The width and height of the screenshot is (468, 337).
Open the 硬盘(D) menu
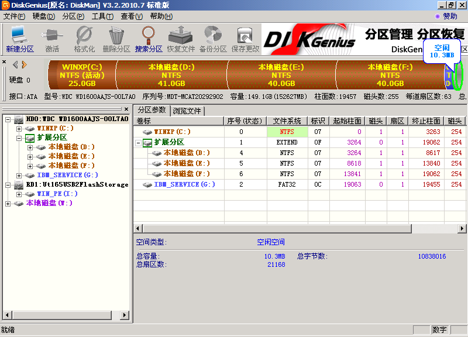(x=43, y=16)
